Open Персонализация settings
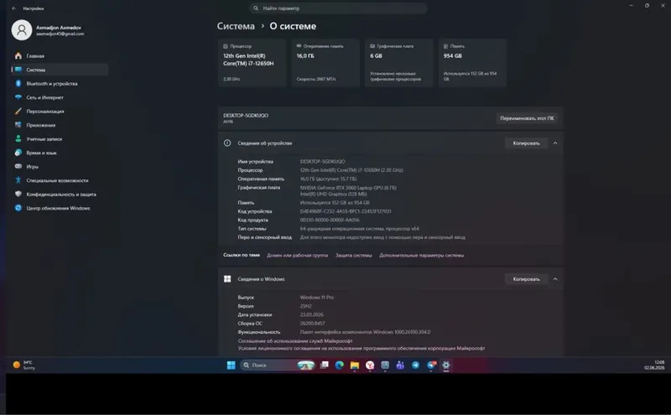The height and width of the screenshot is (415, 671). coord(60,112)
